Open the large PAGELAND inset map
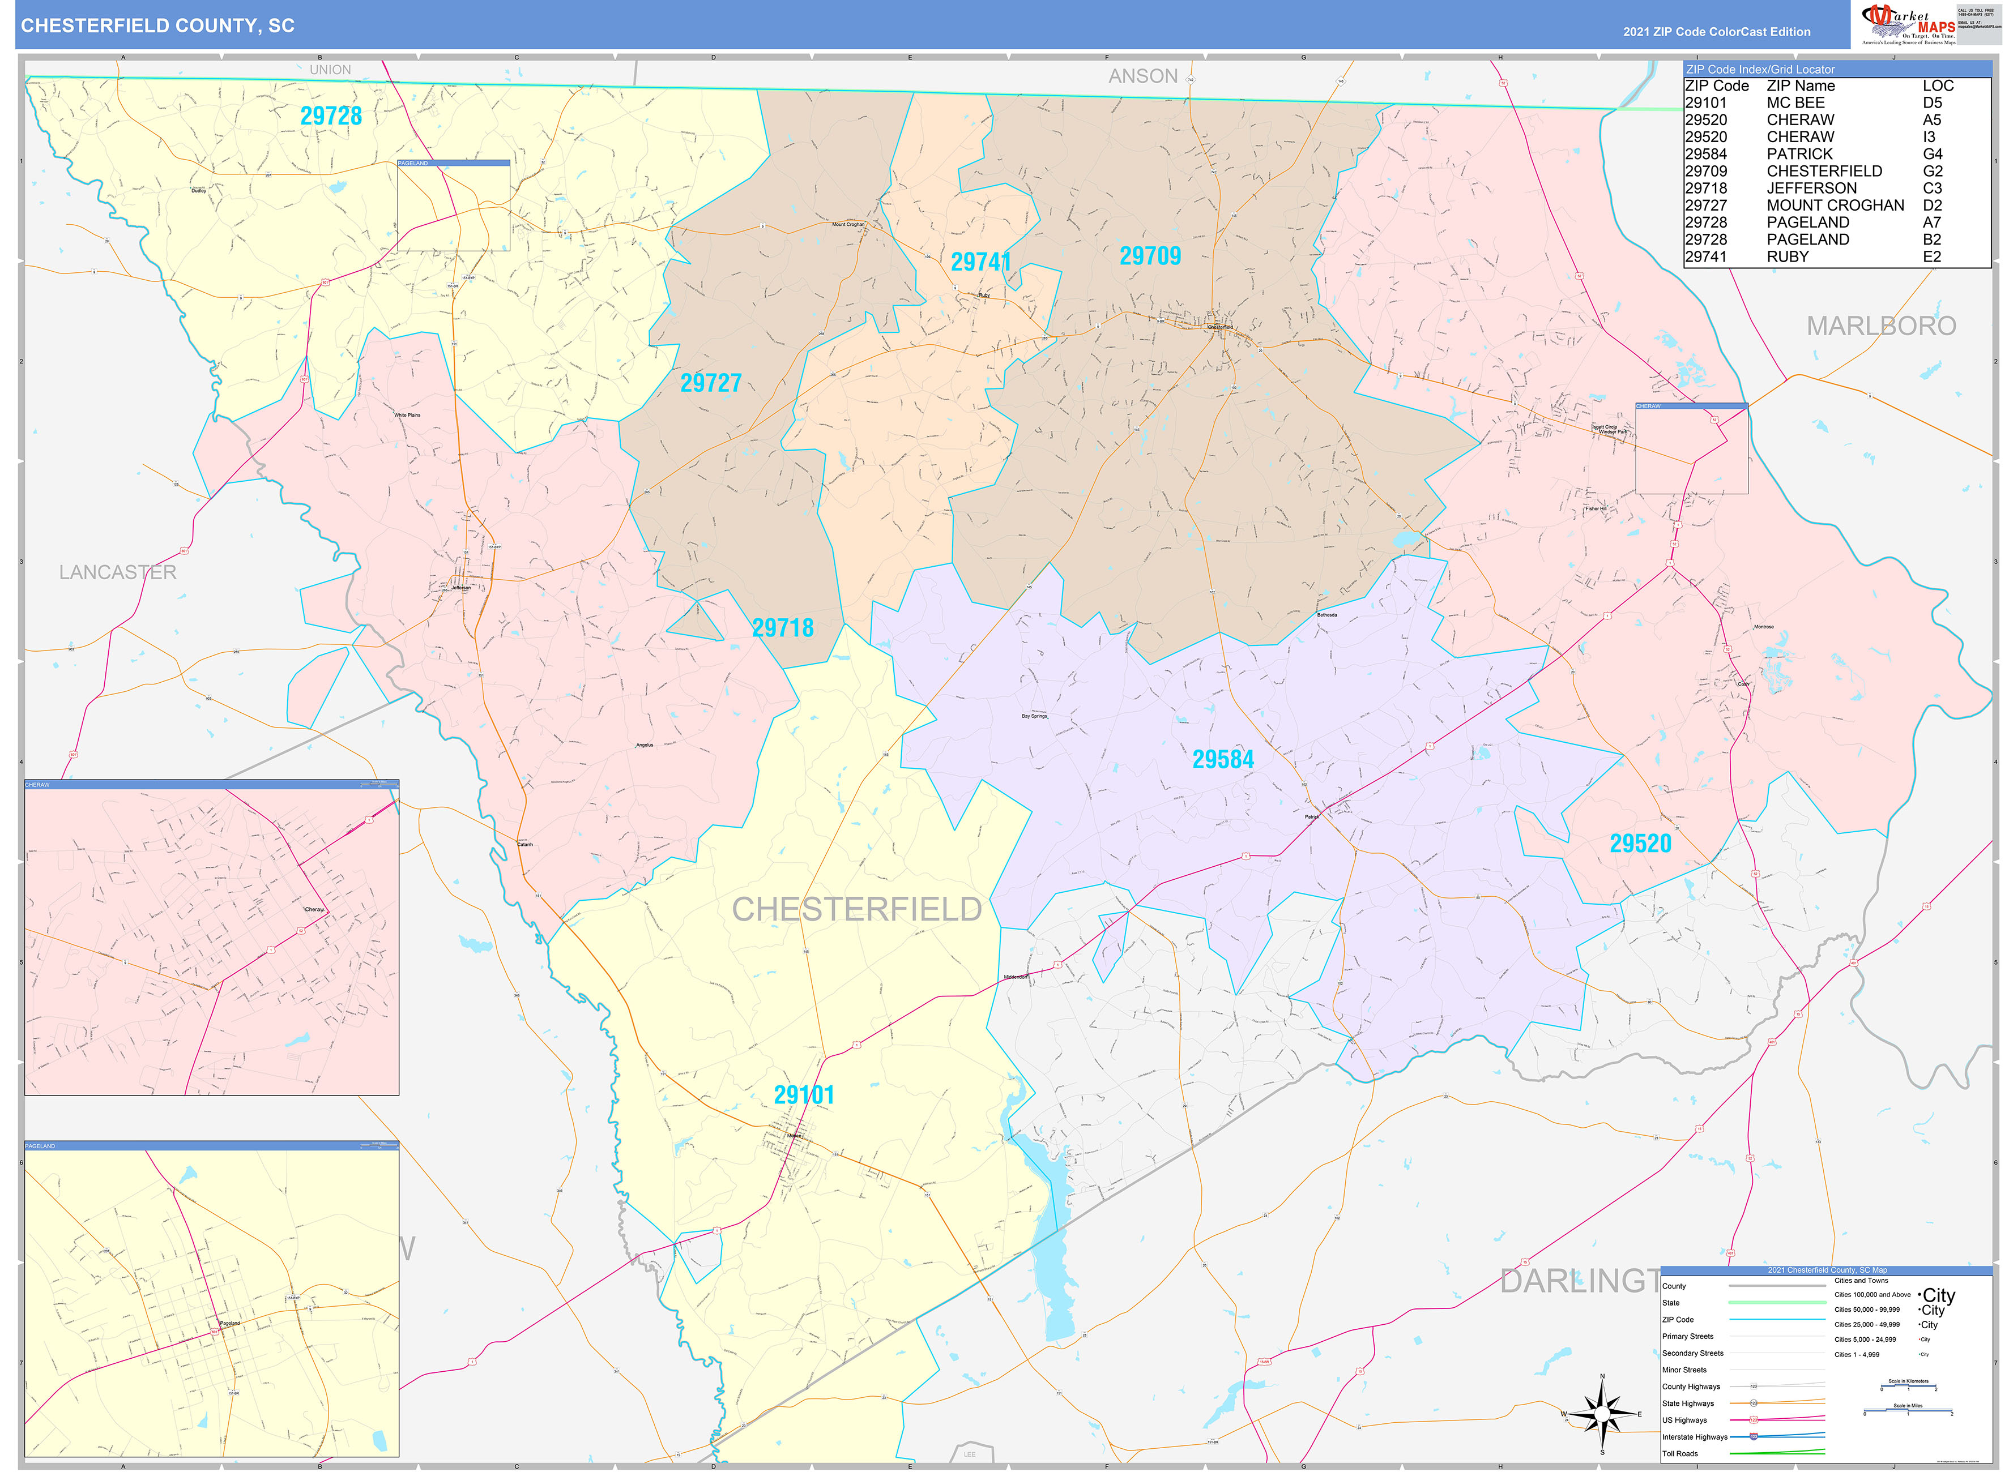 click(x=211, y=1299)
